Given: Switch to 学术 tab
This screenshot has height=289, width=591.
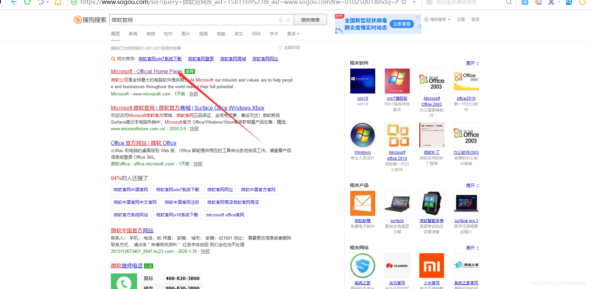Looking at the screenshot, I should 274,34.
